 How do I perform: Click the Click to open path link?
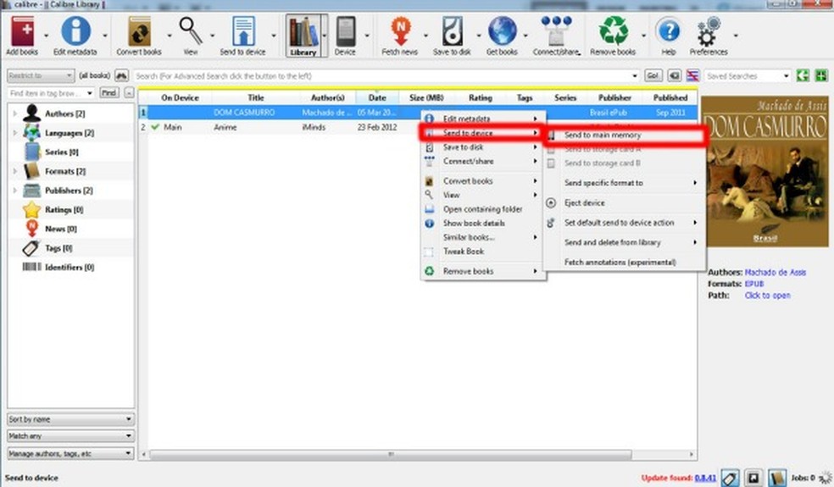click(768, 296)
